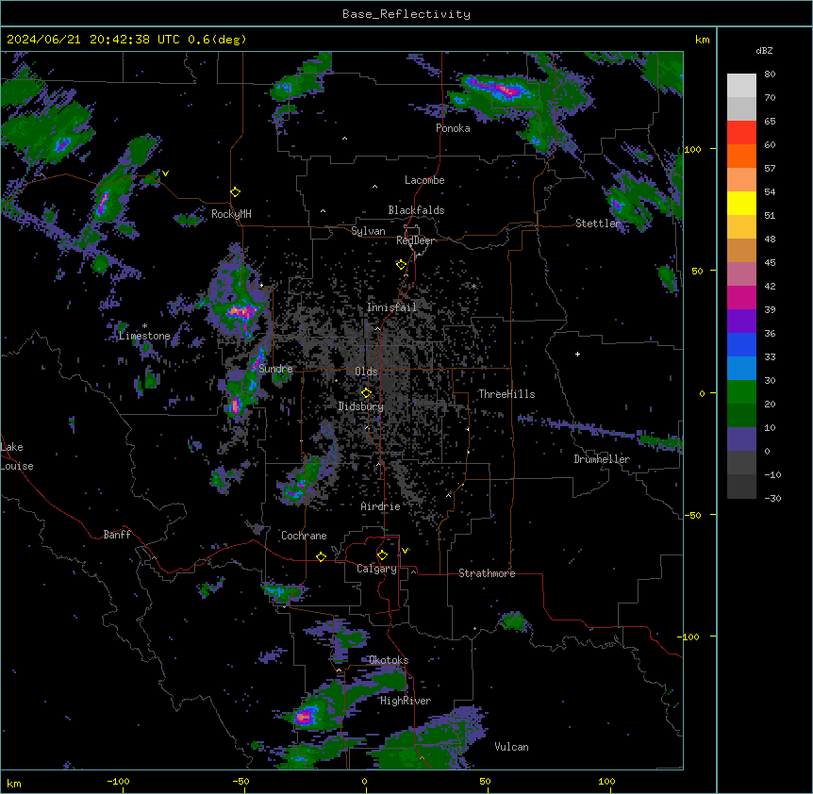Select the bright yellow 51-54 dBZ swatch
This screenshot has width=813, height=794.
tap(741, 203)
